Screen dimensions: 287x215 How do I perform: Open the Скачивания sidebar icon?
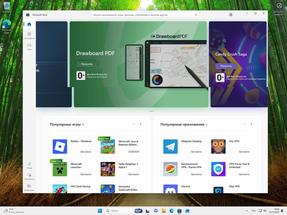29,175
